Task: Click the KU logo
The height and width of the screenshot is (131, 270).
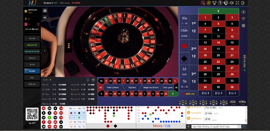Action: [x=32, y=3]
